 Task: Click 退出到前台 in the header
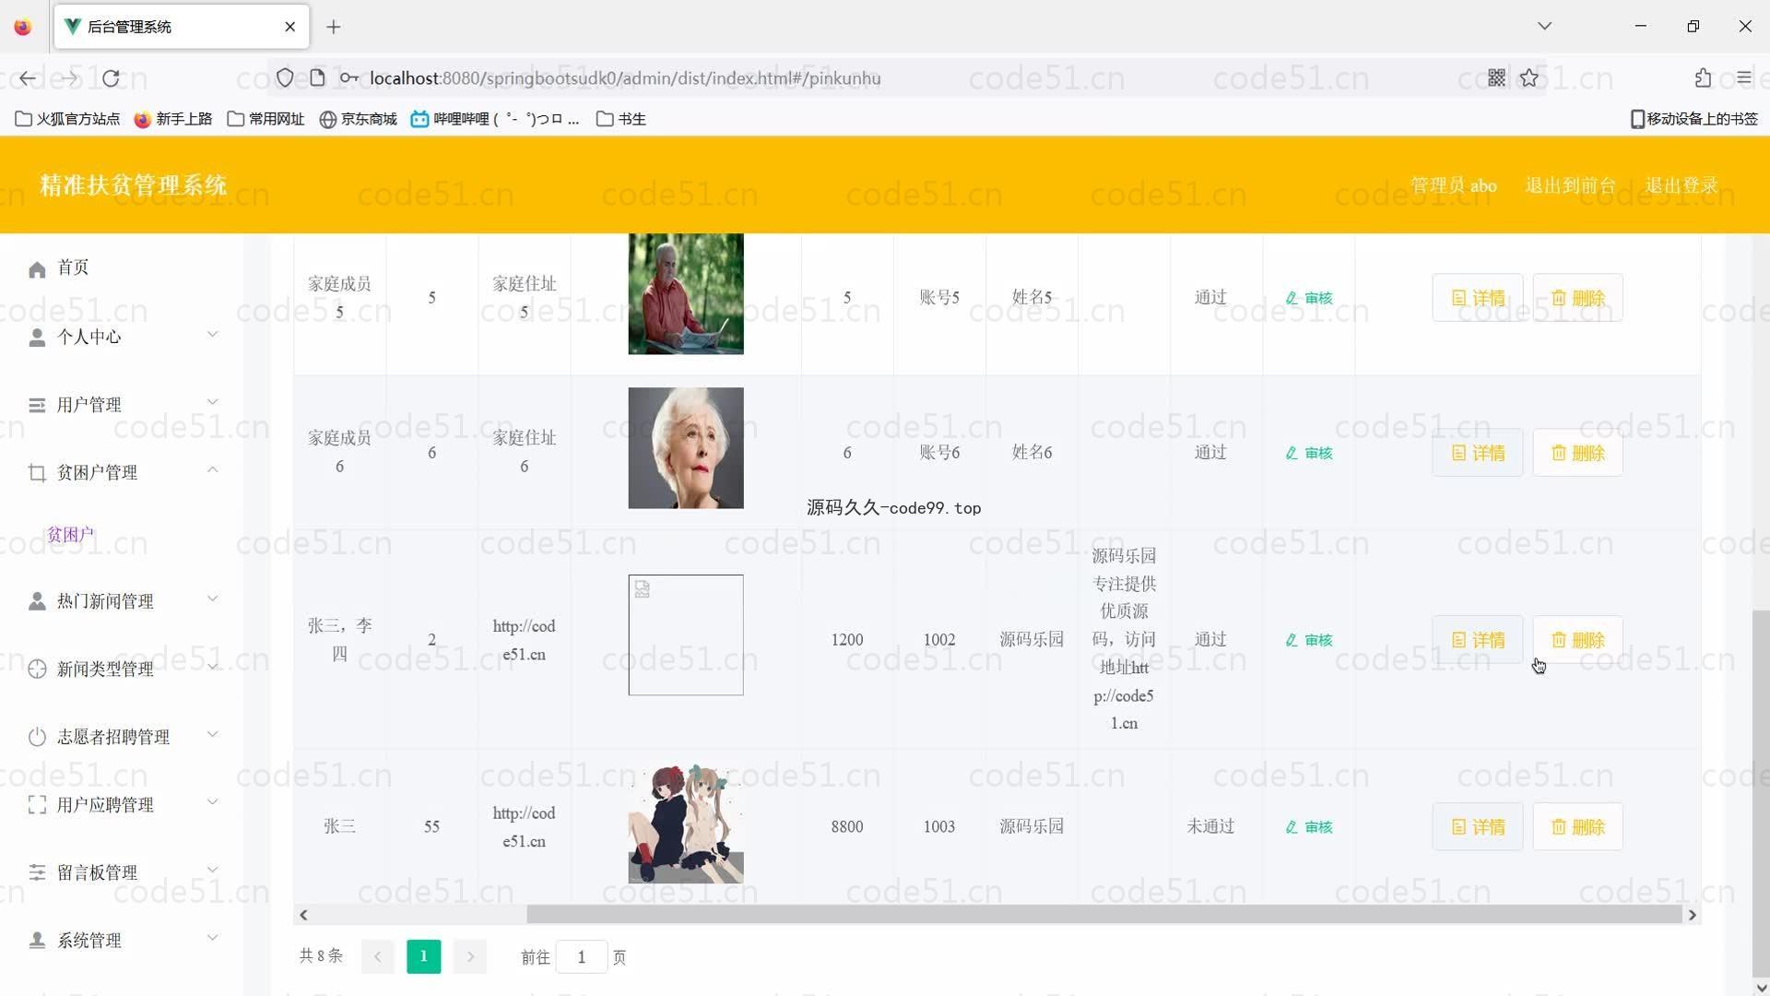coord(1571,185)
